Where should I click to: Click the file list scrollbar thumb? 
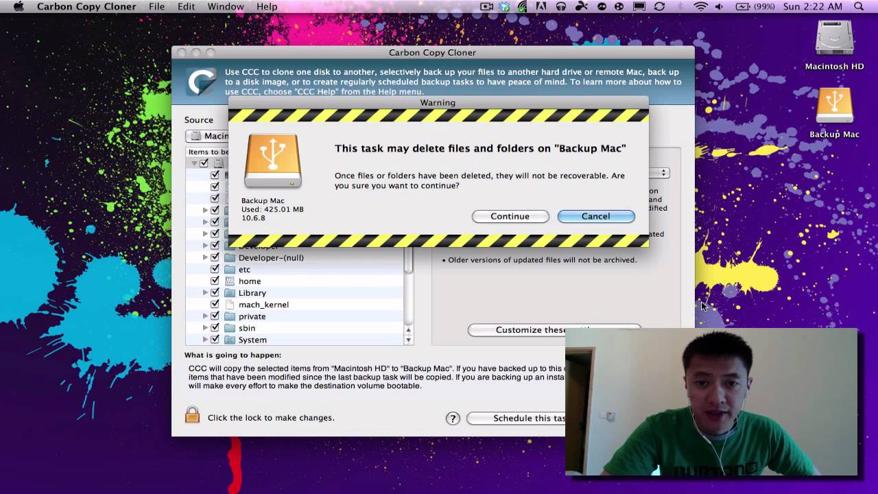click(408, 259)
